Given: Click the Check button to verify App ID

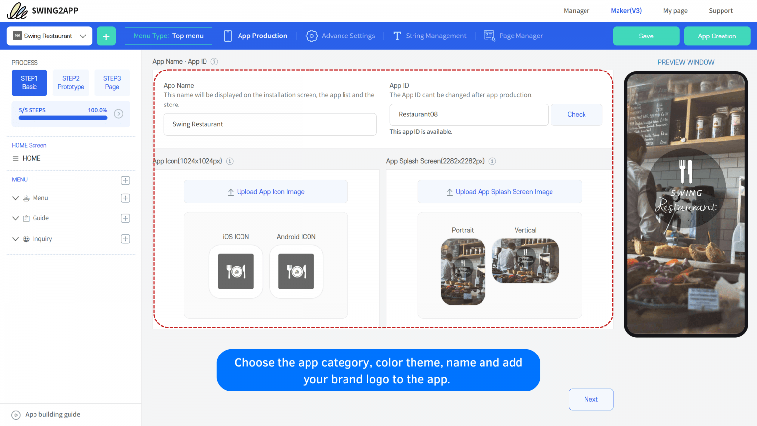Looking at the screenshot, I should [576, 114].
